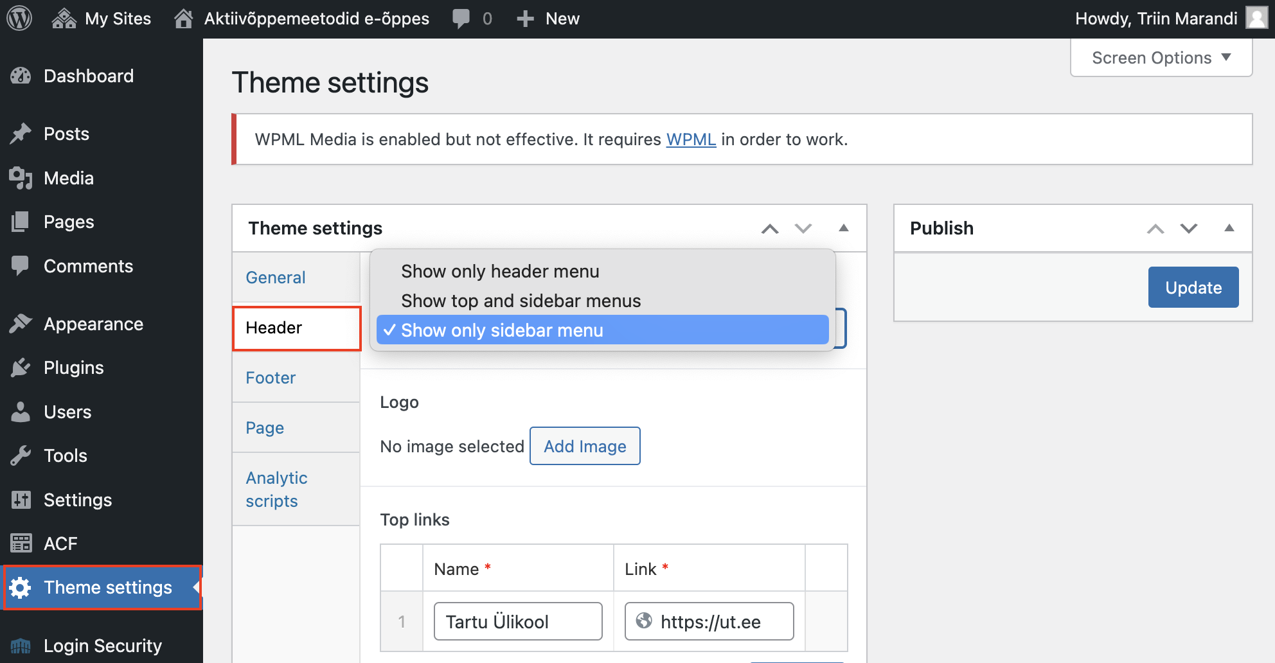Select 'Show only header menu' option
1275x663 pixels.
(499, 270)
